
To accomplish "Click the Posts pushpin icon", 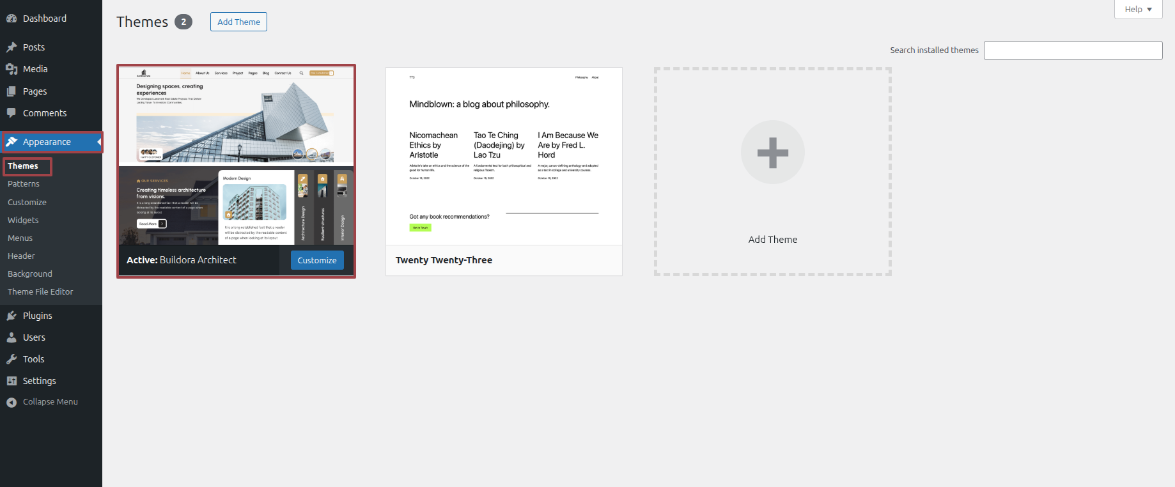I will [12, 47].
